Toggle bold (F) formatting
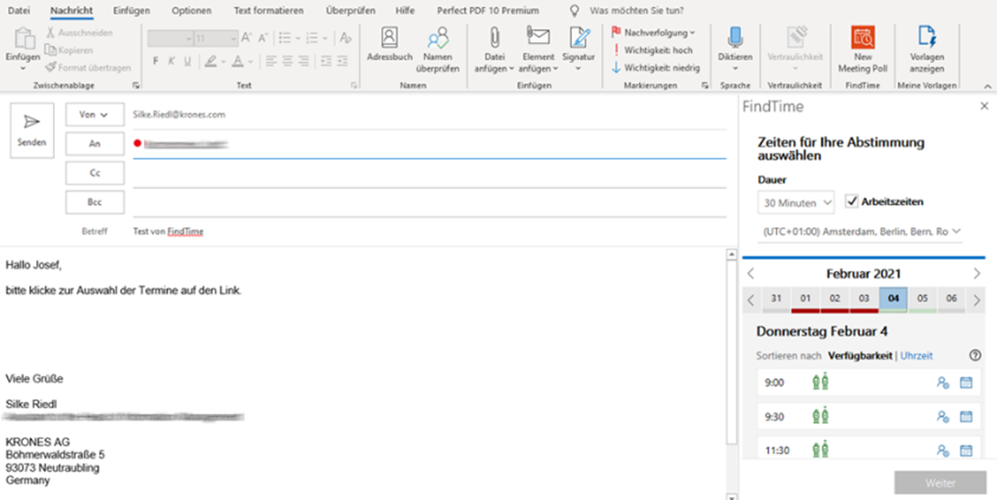The width and height of the screenshot is (997, 500). 156,62
